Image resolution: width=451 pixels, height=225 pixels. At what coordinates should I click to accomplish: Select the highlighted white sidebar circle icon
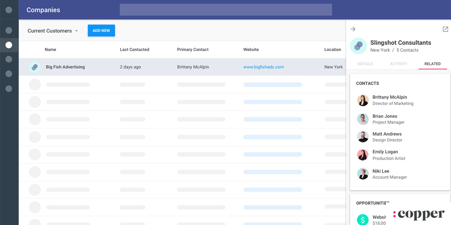click(x=9, y=45)
